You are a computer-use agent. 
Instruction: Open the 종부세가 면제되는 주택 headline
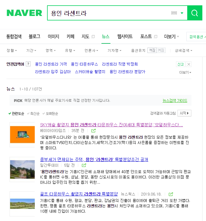[x=94, y=159]
